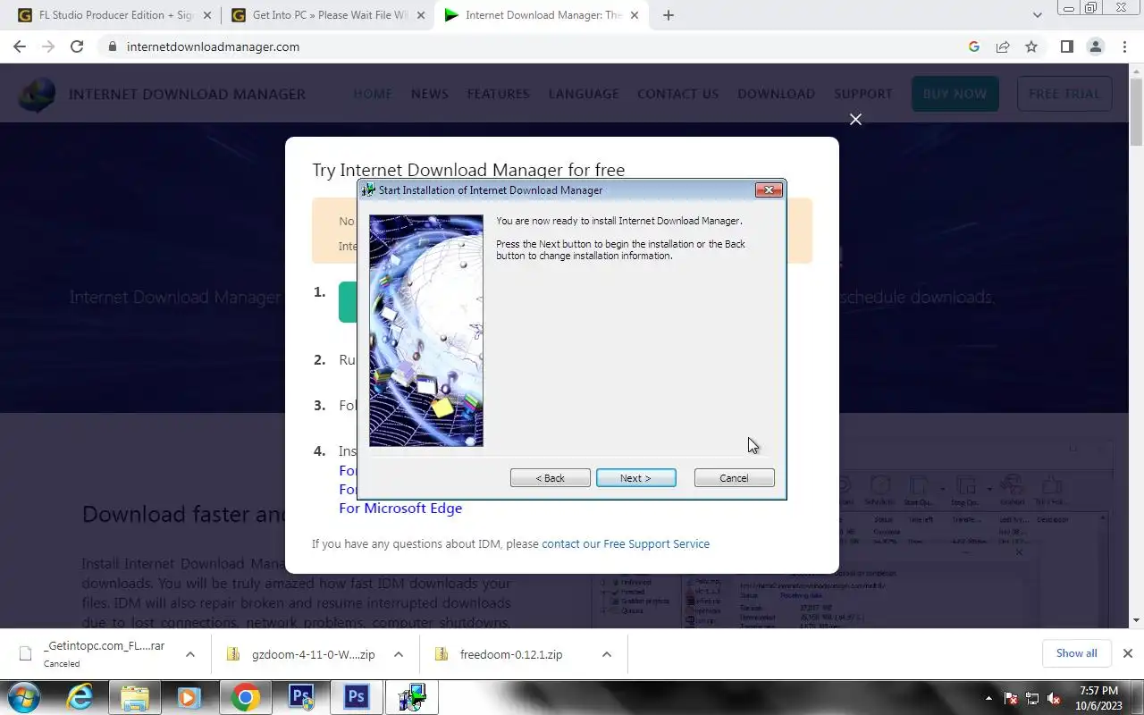Click the Google icon in address bar
This screenshot has width=1144, height=715.
(974, 46)
